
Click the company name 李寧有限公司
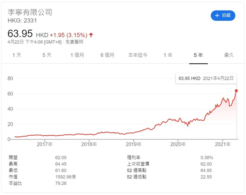tap(30, 12)
